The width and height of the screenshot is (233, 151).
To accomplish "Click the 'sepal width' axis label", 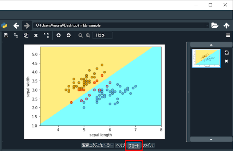I will pyautogui.click(x=28, y=87).
